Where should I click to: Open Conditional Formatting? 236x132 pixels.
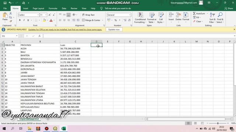[x=140, y=18]
